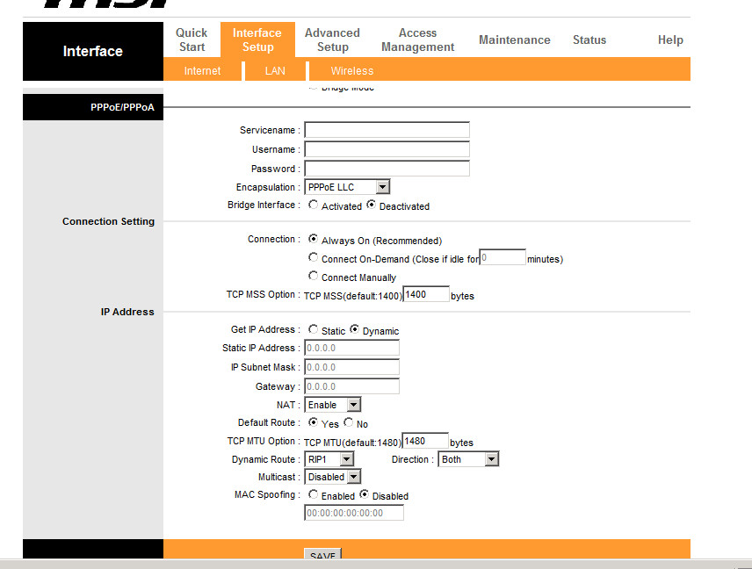The height and width of the screenshot is (569, 752).
Task: Focus the Password input field
Action: pos(387,169)
